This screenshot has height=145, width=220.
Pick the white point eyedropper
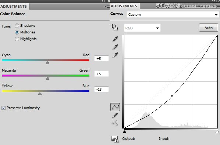tap(115, 55)
